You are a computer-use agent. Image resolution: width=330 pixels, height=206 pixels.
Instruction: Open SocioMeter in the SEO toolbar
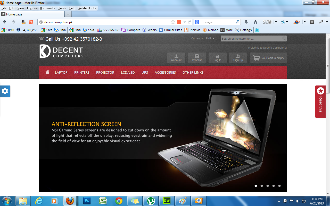coord(108,30)
